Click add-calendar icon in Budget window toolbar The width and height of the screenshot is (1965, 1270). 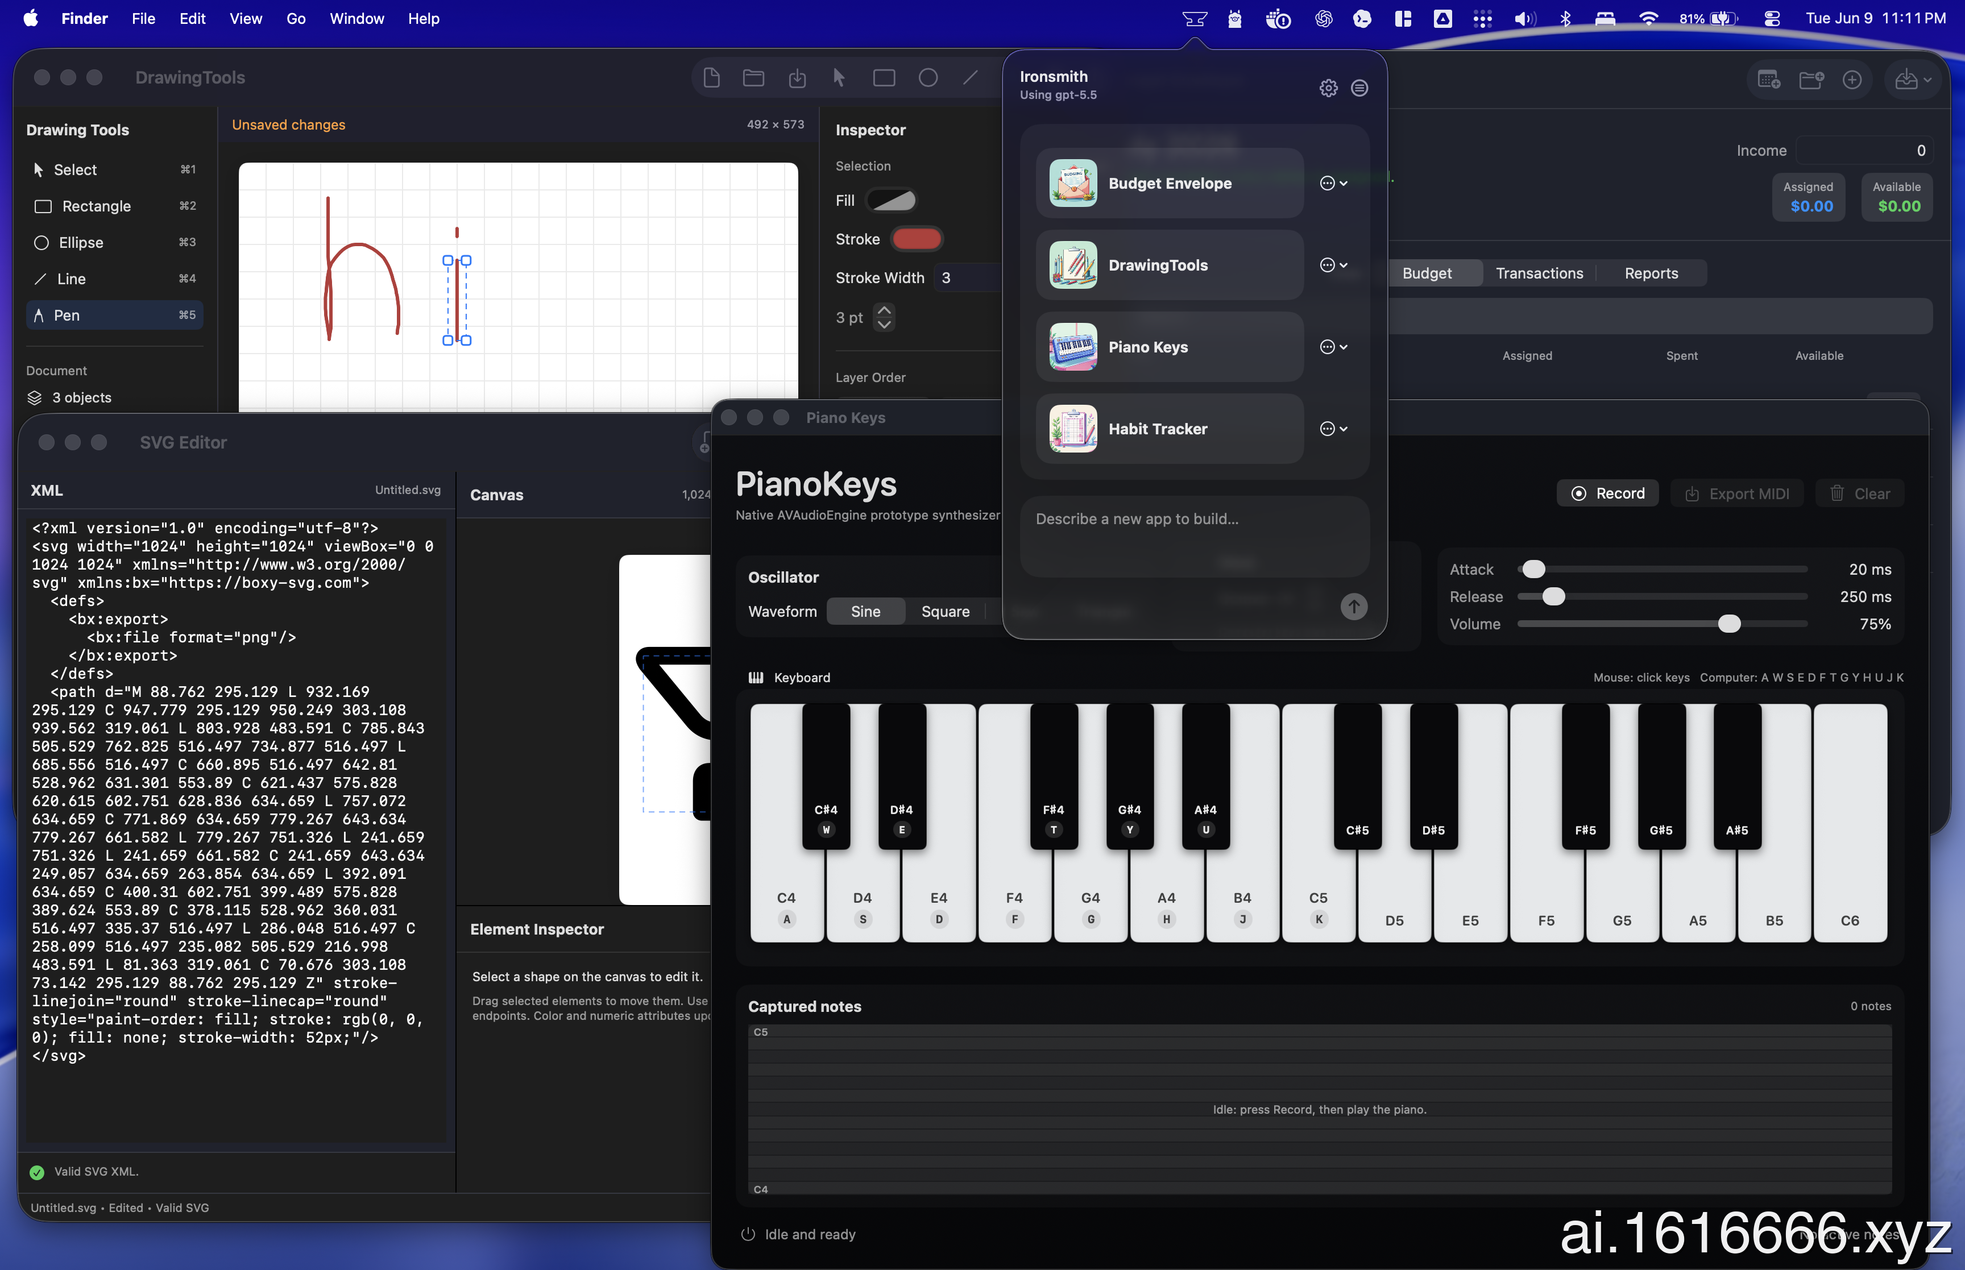[x=1769, y=79]
